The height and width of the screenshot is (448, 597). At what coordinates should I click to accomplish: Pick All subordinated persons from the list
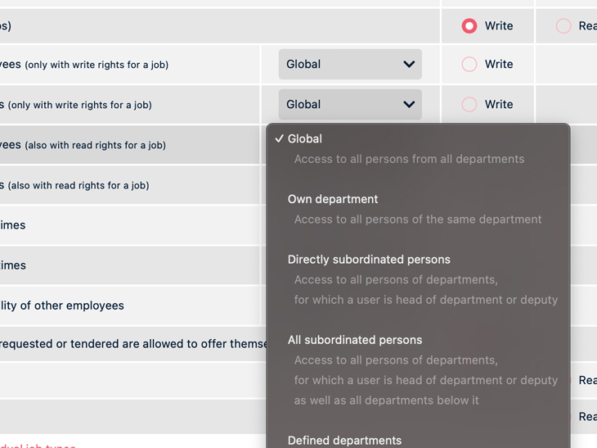tap(355, 340)
